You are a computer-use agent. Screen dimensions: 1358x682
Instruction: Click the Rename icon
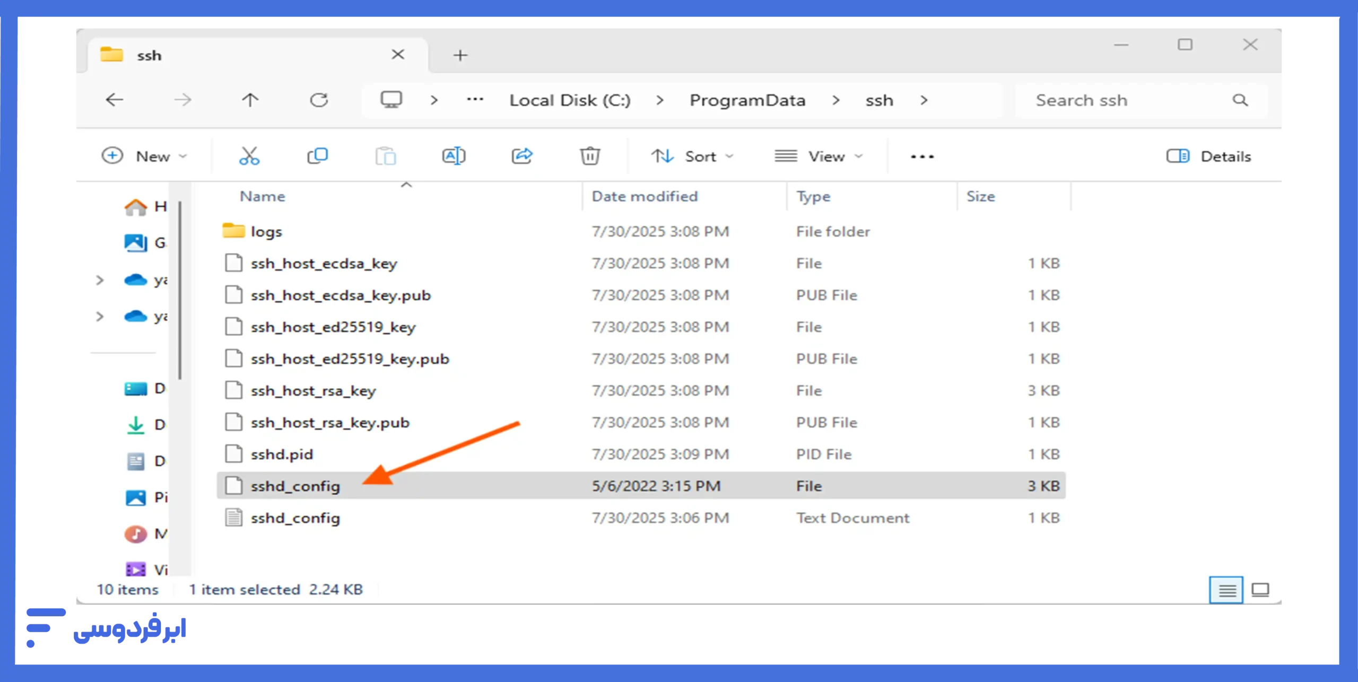coord(454,156)
